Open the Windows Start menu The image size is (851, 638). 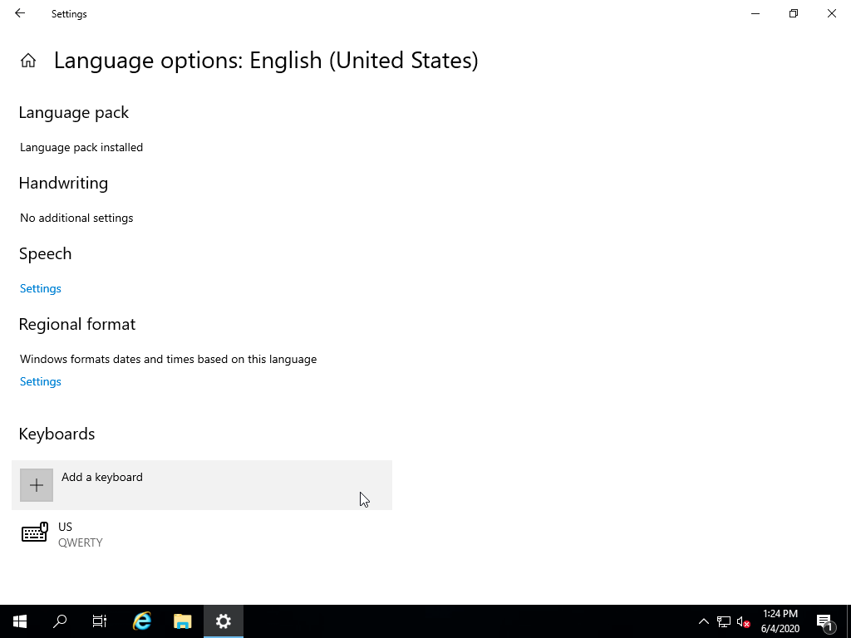pos(20,621)
